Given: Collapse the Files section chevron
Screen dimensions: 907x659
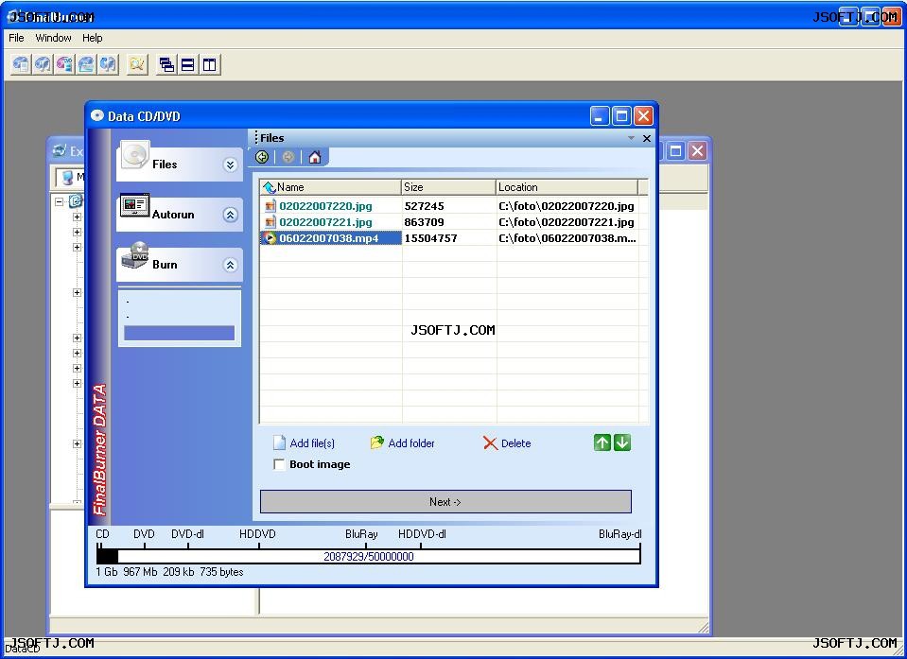Looking at the screenshot, I should tap(230, 165).
